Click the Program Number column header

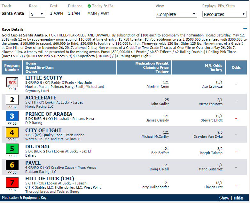pos(12,67)
